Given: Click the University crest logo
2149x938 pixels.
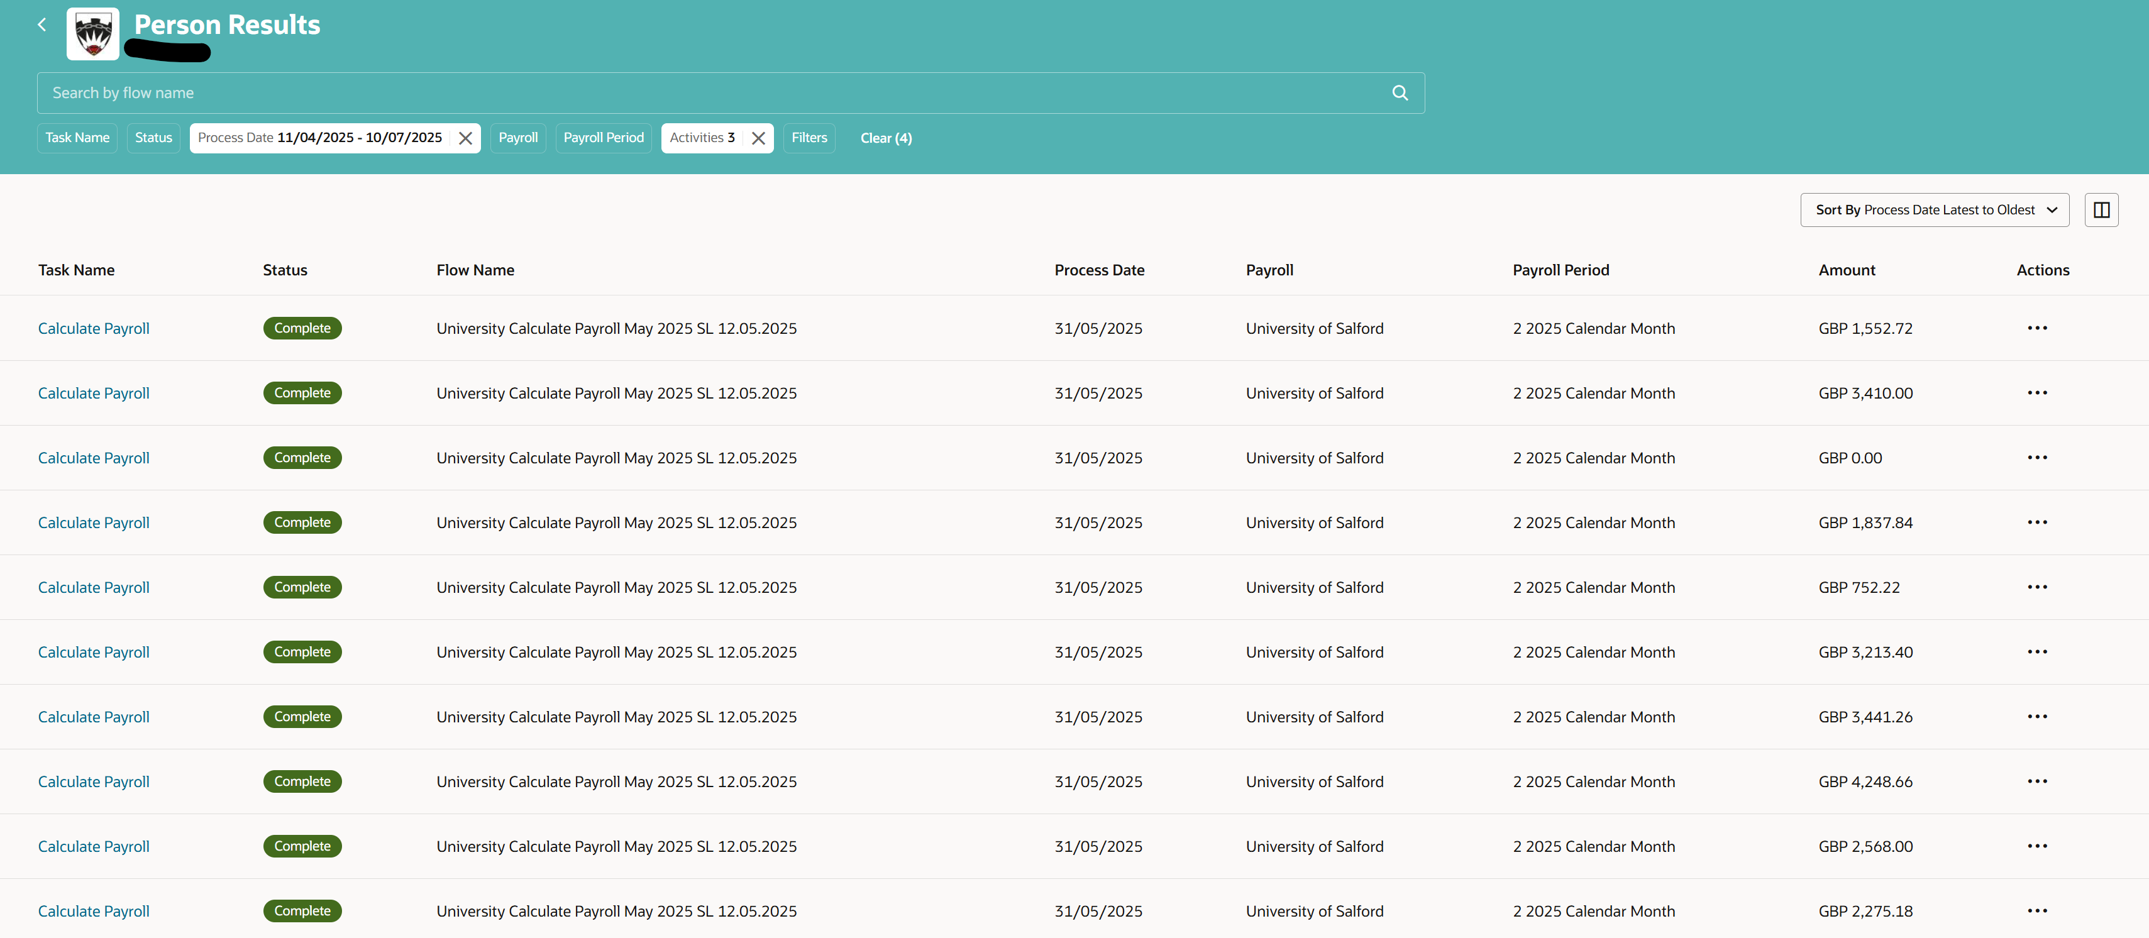Looking at the screenshot, I should click(x=92, y=33).
